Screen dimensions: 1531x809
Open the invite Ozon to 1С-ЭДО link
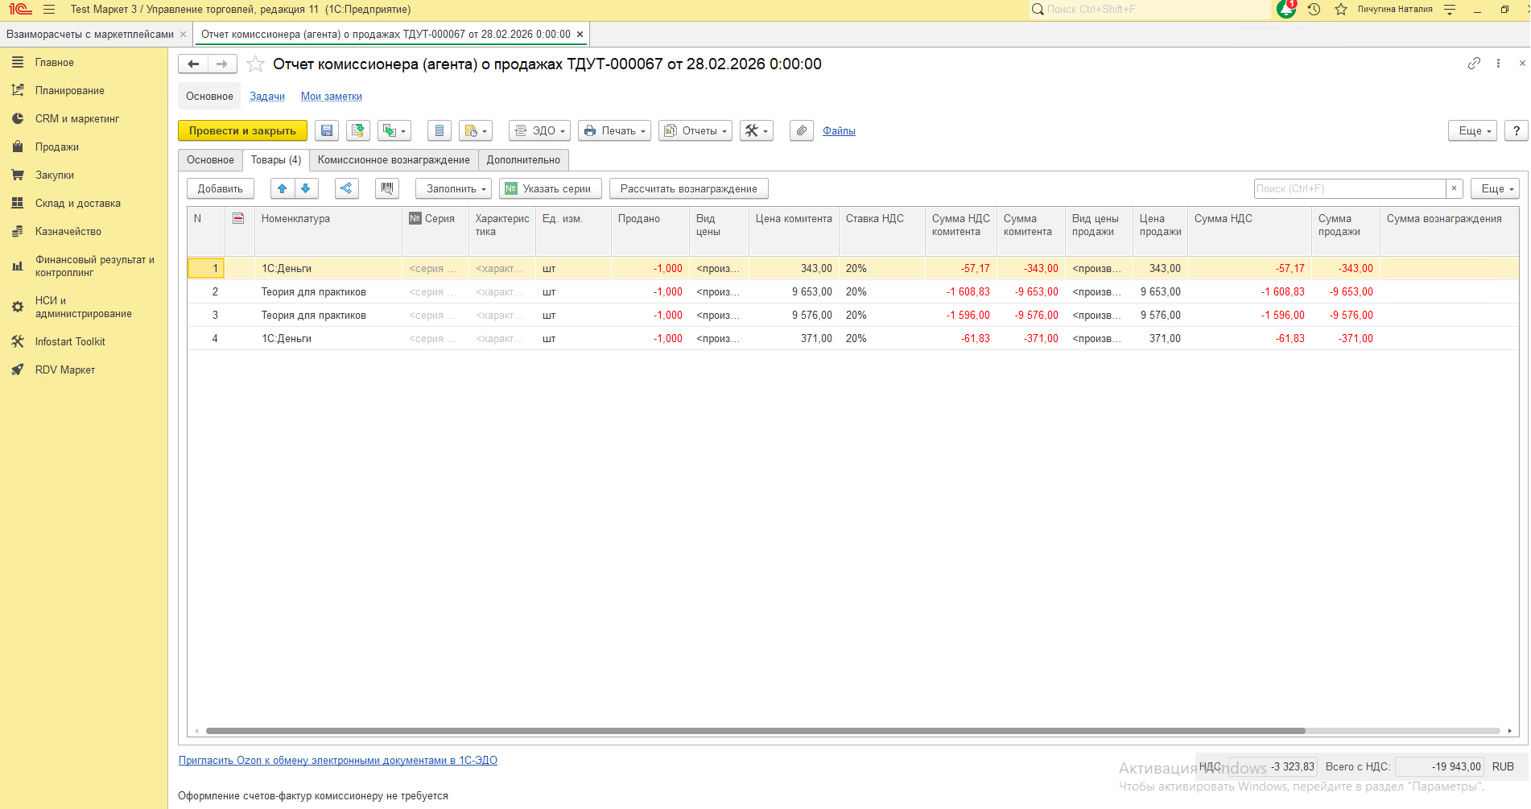click(x=337, y=760)
